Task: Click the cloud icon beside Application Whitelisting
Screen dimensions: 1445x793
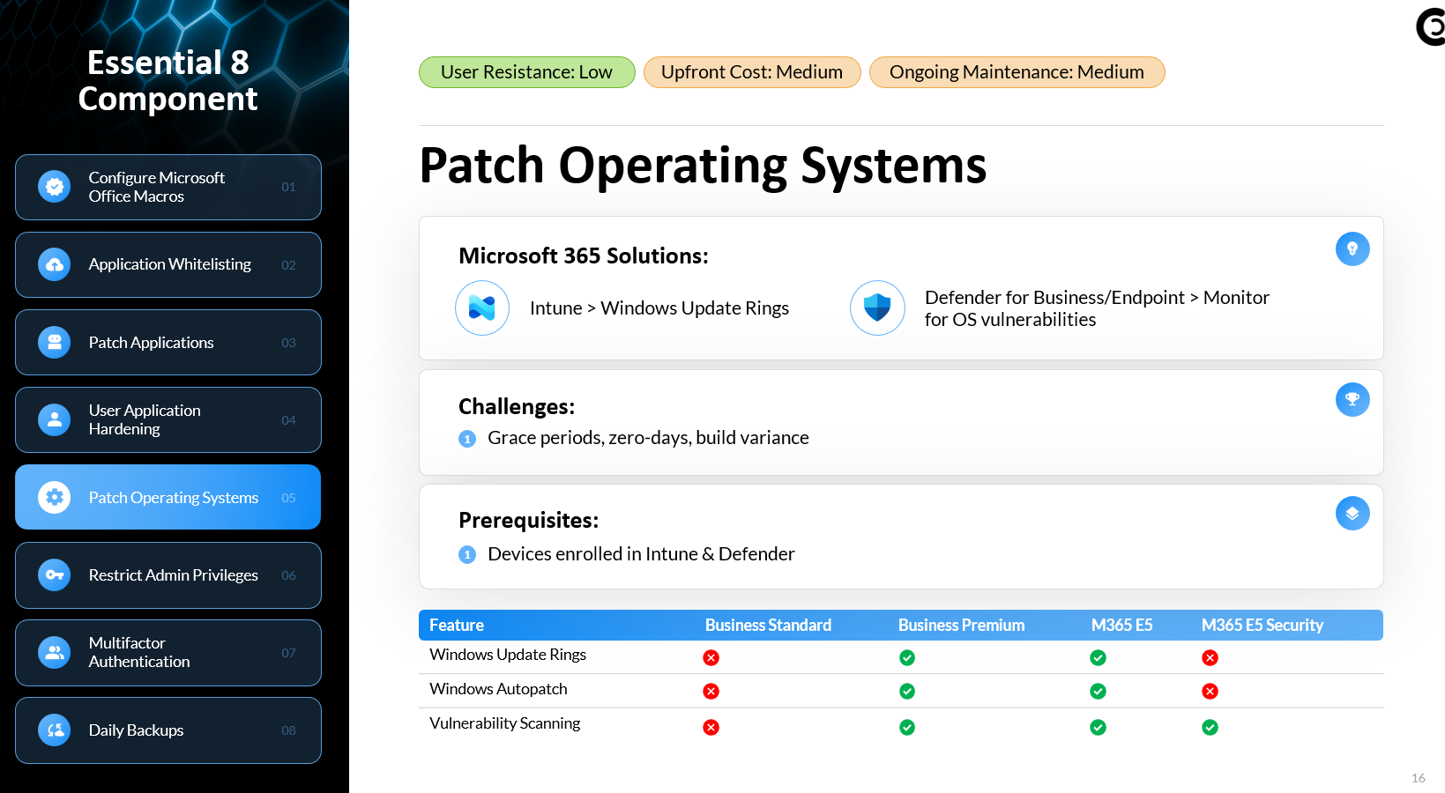Action: 55,264
